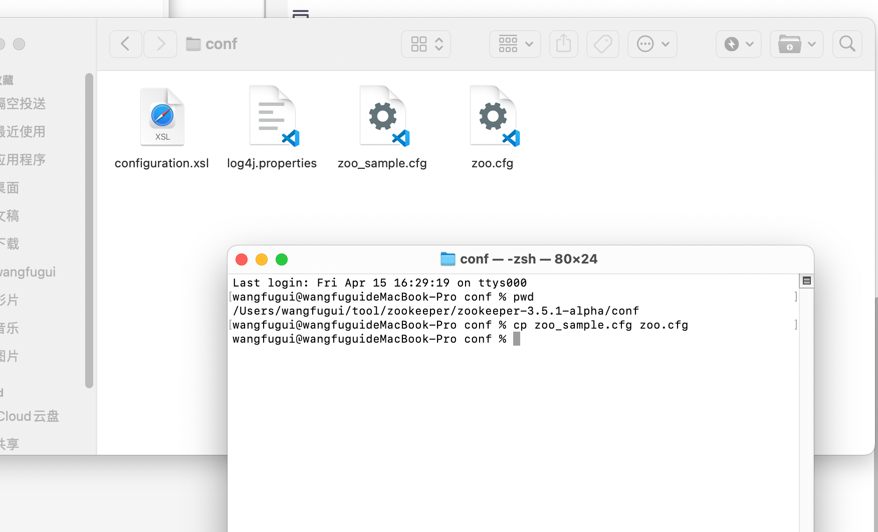Select the zoo.cfg file icon
878x532 pixels.
[x=494, y=116]
